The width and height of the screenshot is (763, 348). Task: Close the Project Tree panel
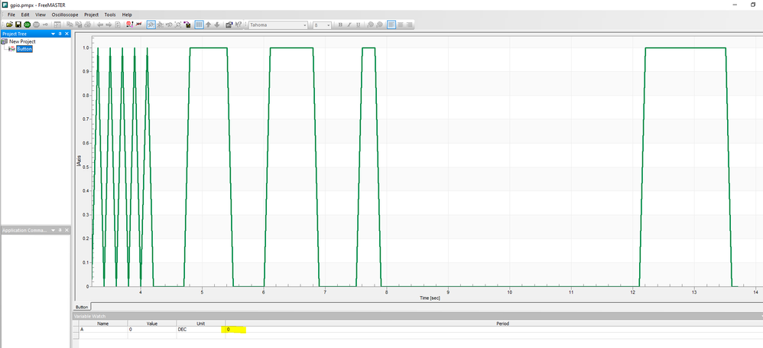[67, 34]
